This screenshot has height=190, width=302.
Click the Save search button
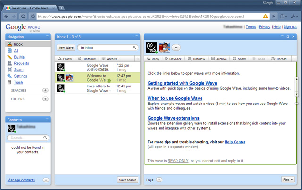click(x=127, y=180)
